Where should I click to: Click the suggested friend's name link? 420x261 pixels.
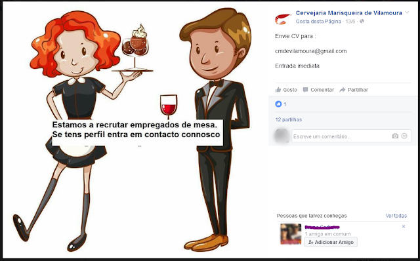click(322, 228)
